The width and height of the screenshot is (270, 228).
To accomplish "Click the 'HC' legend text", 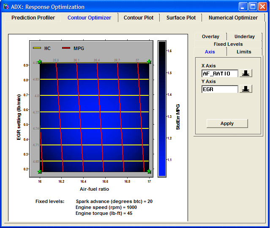I will pyautogui.click(x=47, y=48).
